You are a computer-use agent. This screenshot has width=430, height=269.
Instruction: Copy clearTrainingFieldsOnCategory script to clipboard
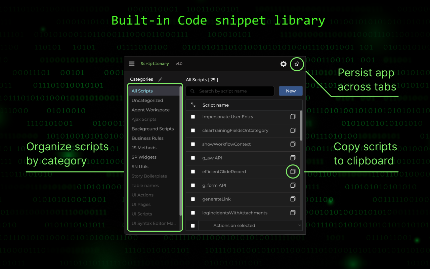(x=293, y=130)
